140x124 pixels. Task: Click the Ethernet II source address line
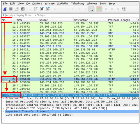coord(72,98)
